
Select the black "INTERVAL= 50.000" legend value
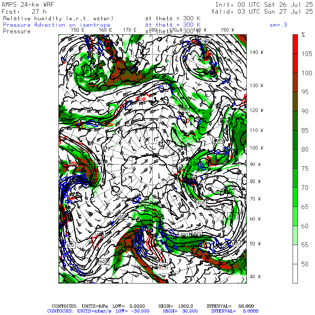coord(230,306)
